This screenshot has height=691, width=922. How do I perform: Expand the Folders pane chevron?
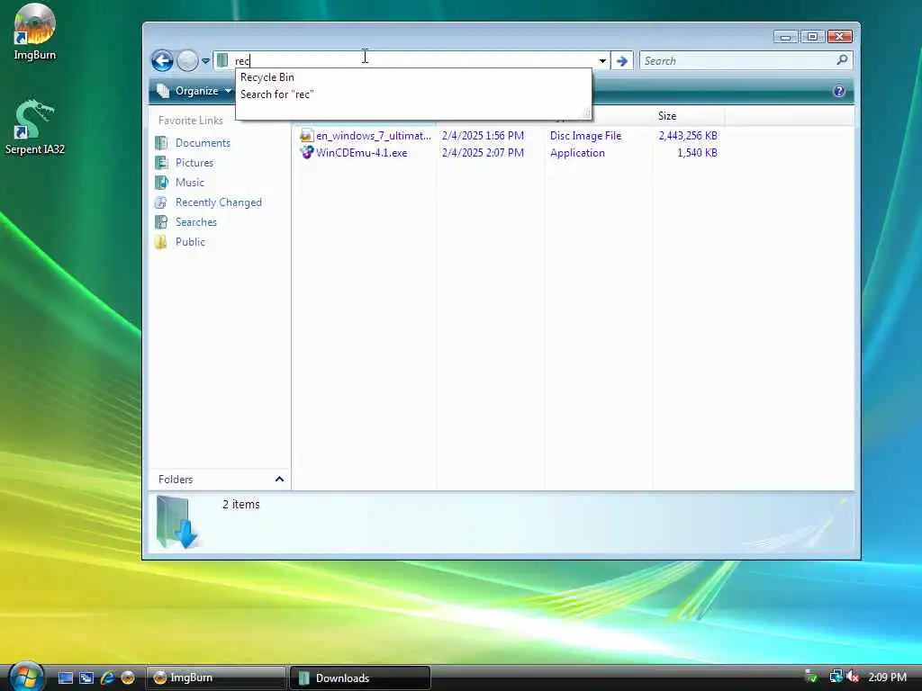280,479
